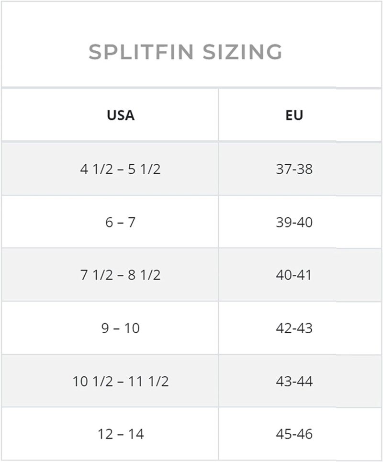Select the USA size 6 – 7 cell

[x=120, y=222]
